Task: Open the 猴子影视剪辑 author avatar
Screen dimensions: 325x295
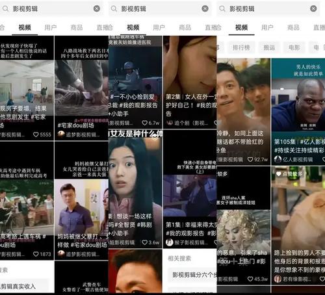Action: pos(170,242)
